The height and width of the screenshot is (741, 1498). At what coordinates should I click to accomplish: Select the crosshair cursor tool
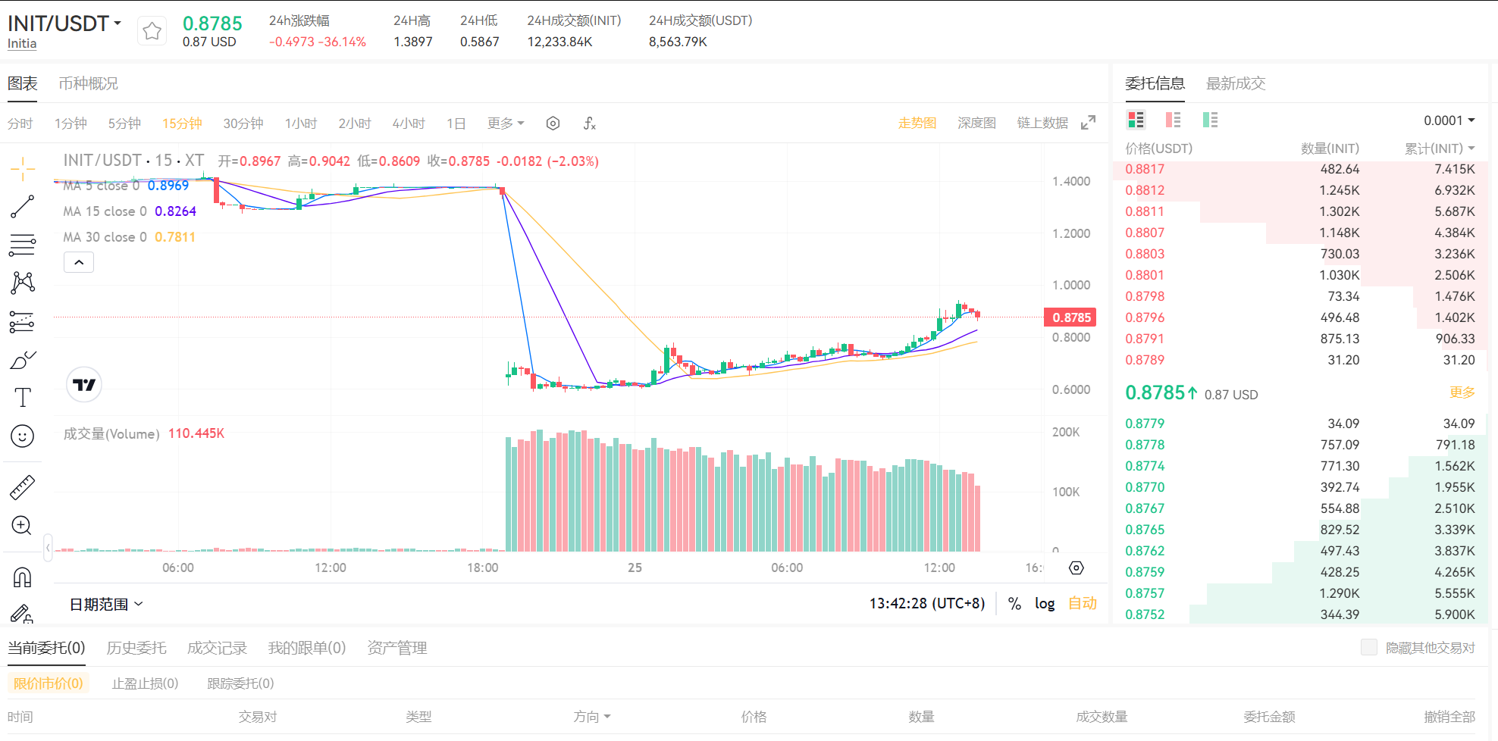(x=23, y=169)
